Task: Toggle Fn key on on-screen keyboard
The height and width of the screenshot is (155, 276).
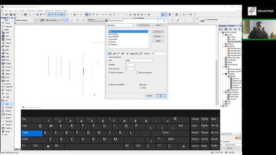Action: [26, 146]
